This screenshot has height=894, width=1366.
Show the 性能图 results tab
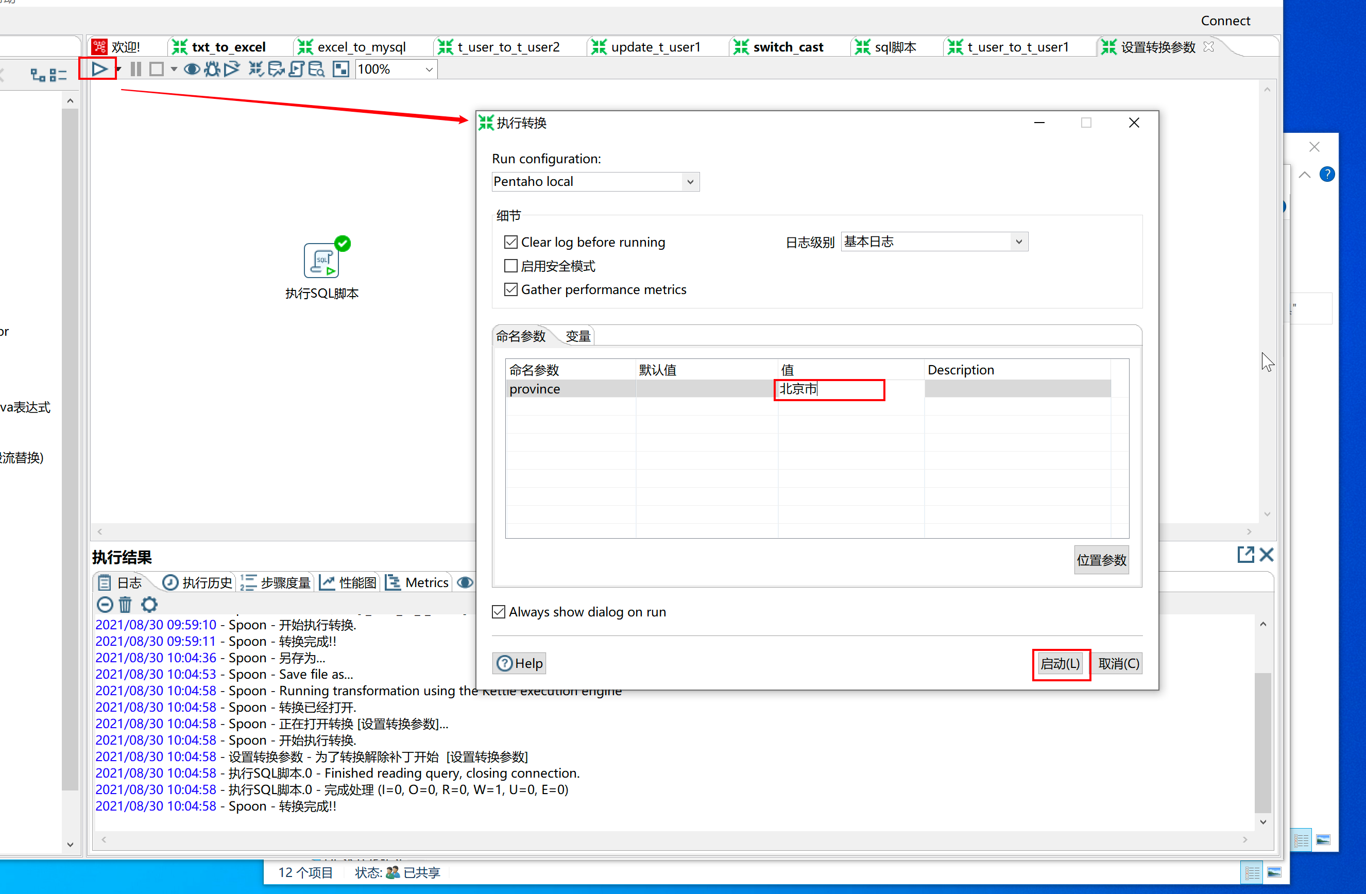348,582
